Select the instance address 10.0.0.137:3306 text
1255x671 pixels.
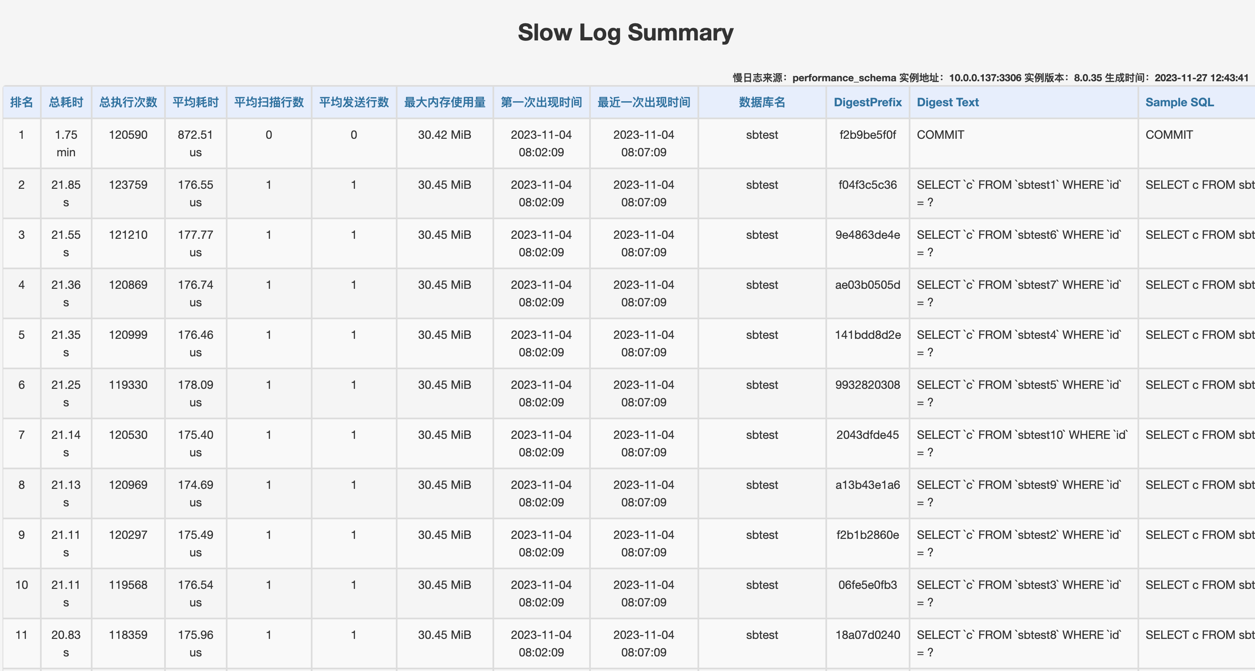[984, 78]
